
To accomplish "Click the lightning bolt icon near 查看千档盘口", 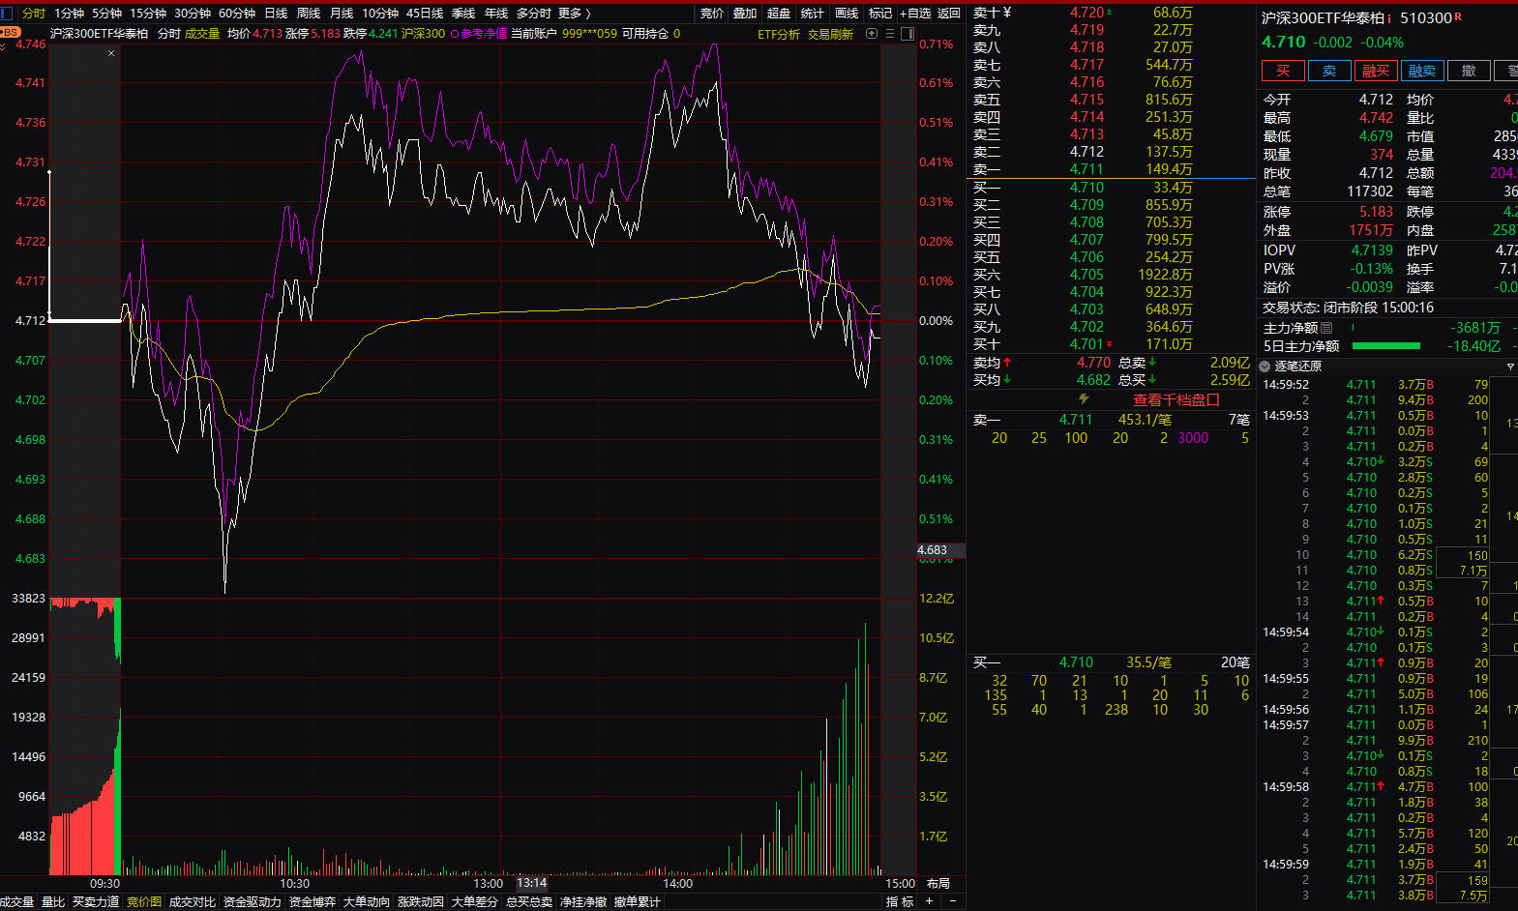I will pyautogui.click(x=1084, y=399).
